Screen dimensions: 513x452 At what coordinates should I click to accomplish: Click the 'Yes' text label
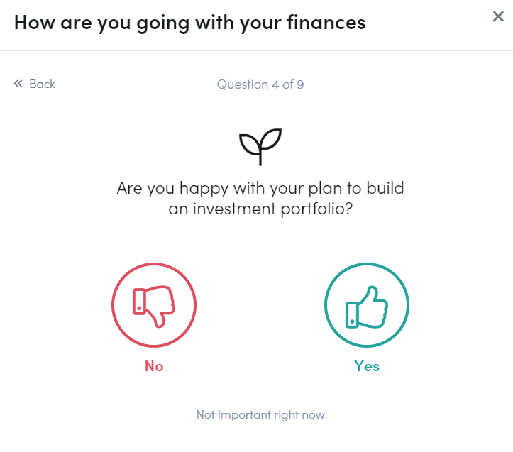[x=367, y=366]
